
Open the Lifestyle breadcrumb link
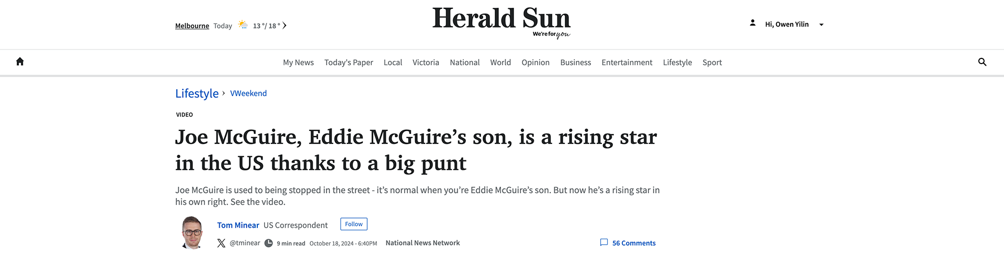[x=197, y=93]
